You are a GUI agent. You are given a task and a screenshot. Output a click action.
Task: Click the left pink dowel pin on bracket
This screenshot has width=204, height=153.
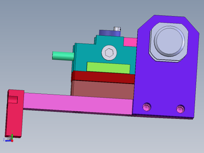[x=147, y=107]
